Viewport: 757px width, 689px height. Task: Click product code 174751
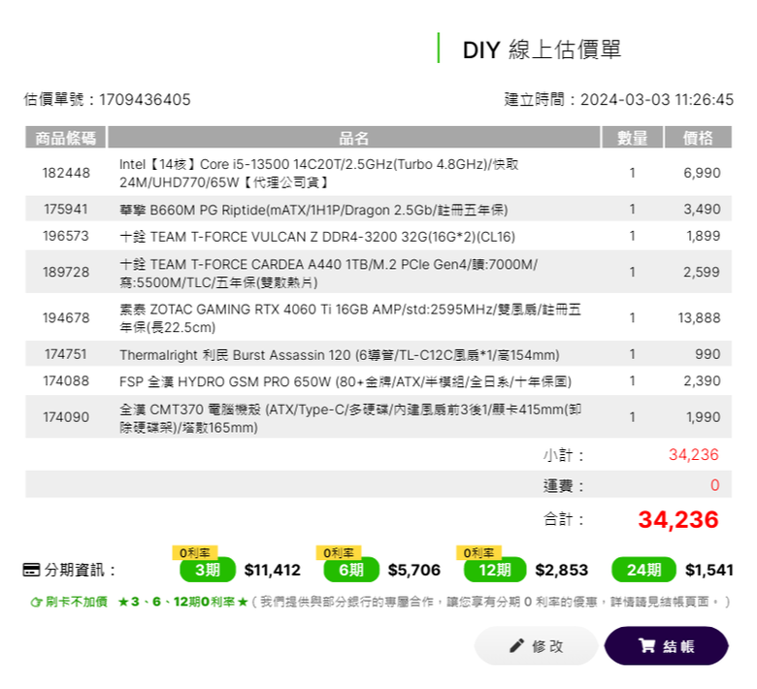pyautogui.click(x=66, y=354)
